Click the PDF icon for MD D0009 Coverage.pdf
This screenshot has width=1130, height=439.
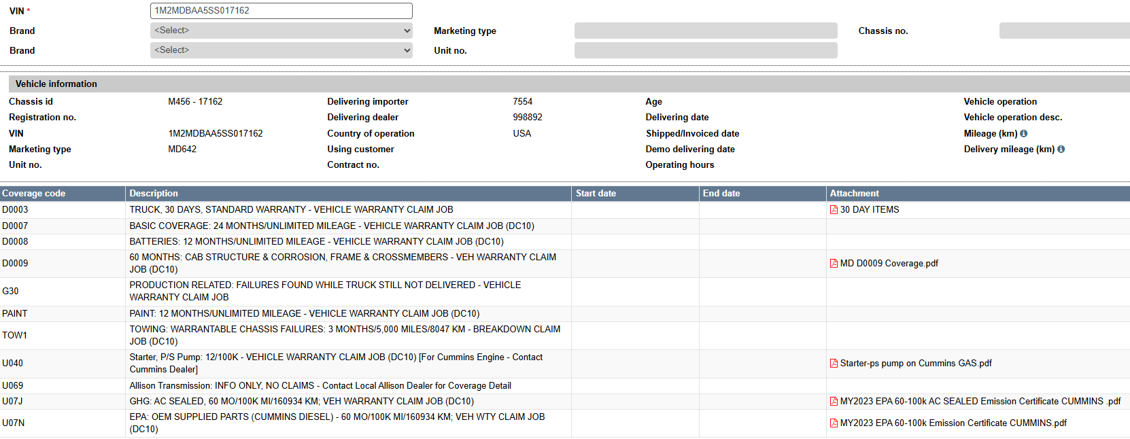tap(834, 264)
